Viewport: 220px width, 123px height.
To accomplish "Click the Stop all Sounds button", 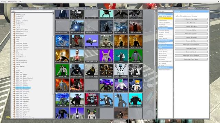I will (191, 23).
